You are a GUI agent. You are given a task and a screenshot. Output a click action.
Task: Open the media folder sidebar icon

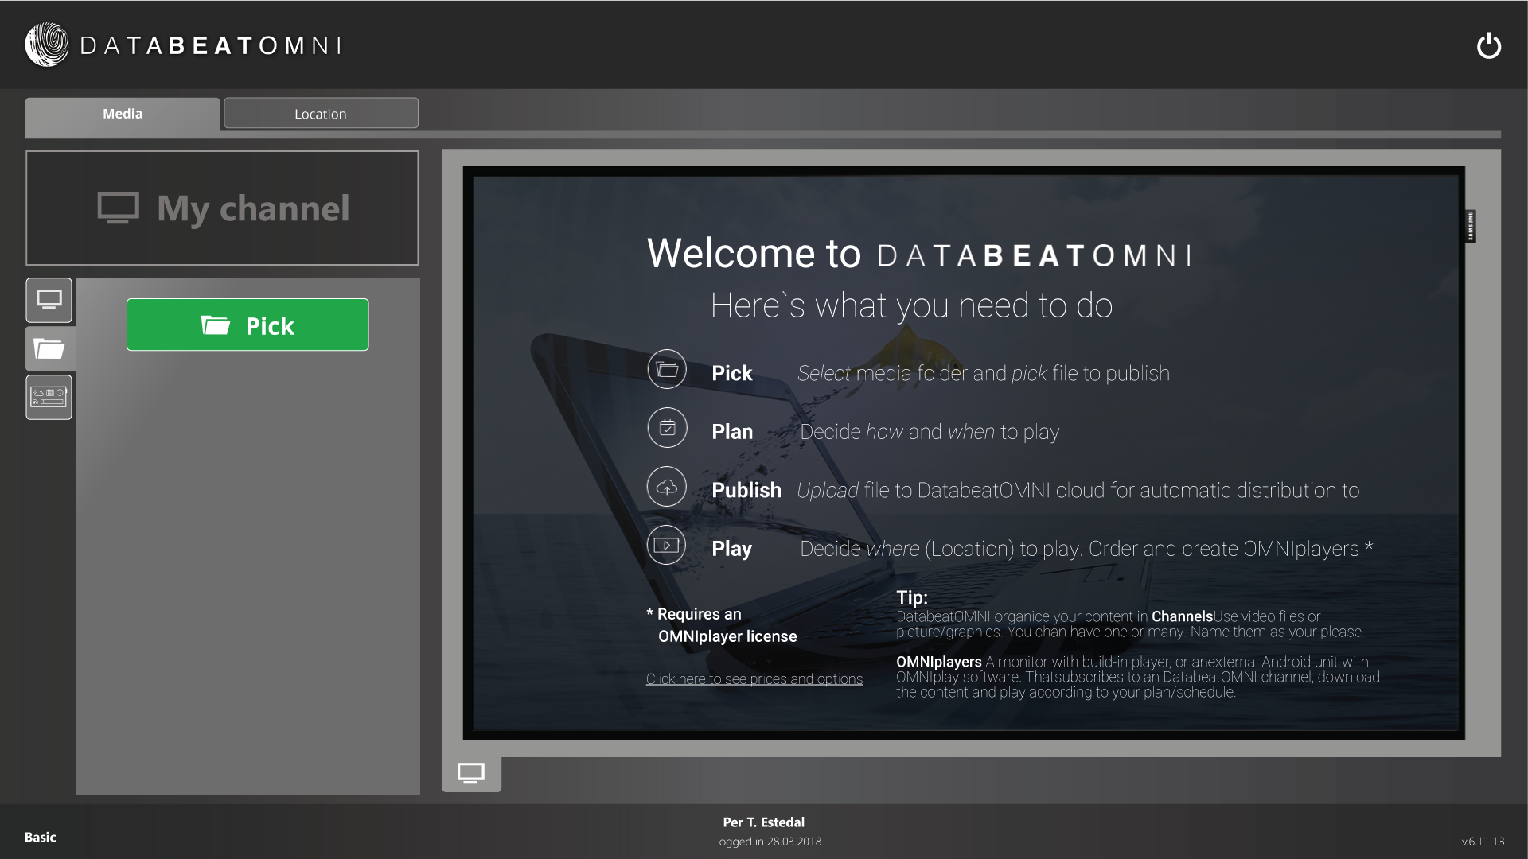pos(49,348)
